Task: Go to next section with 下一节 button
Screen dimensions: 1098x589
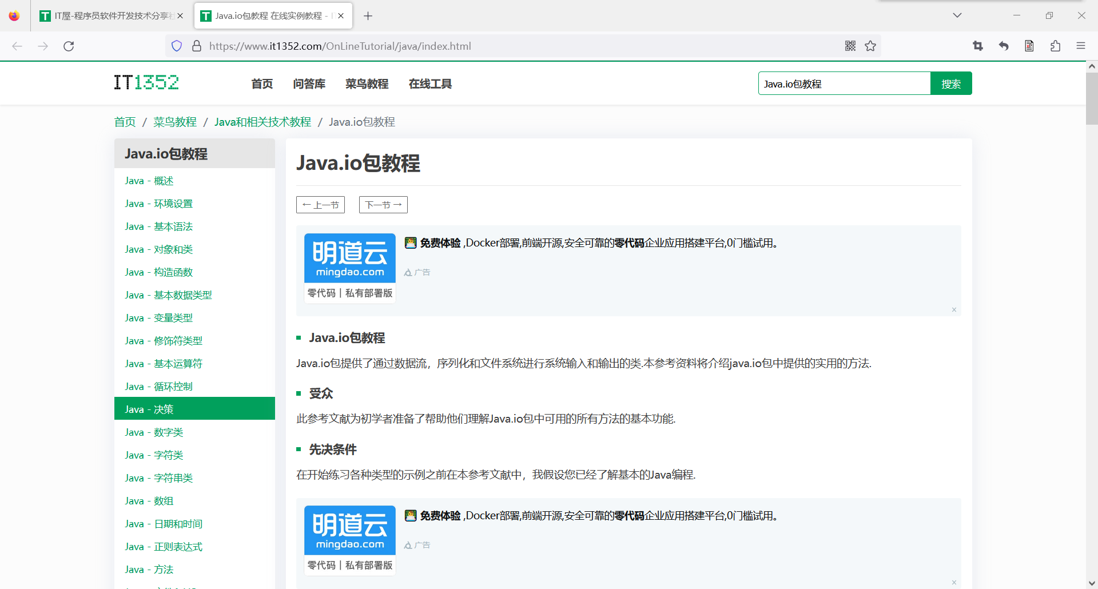Action: point(383,205)
